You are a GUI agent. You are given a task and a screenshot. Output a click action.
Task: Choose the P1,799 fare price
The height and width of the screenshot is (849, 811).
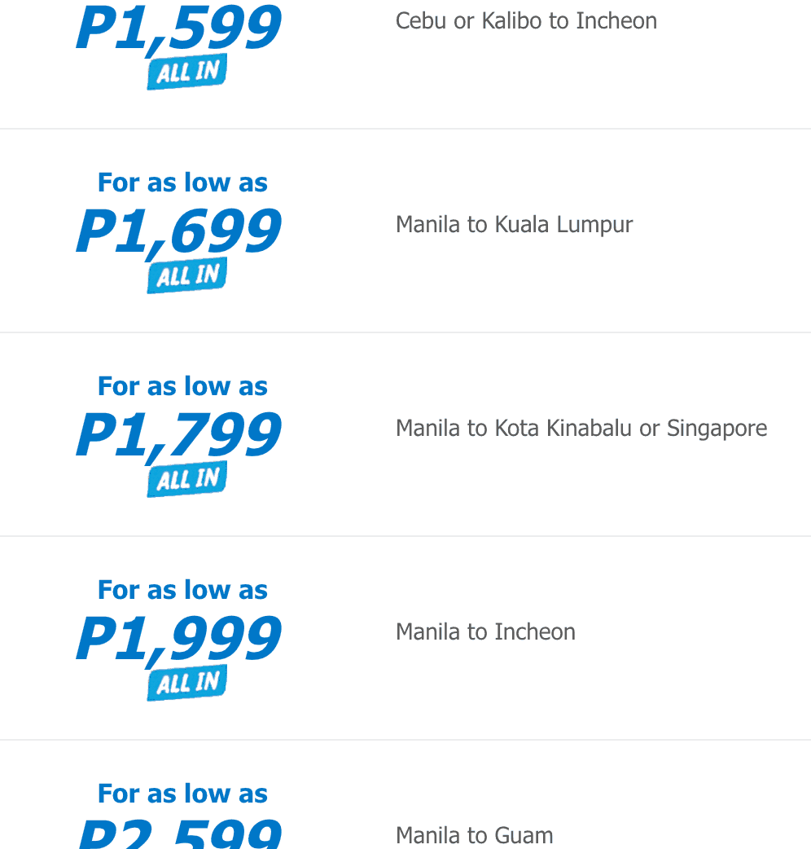coord(179,435)
